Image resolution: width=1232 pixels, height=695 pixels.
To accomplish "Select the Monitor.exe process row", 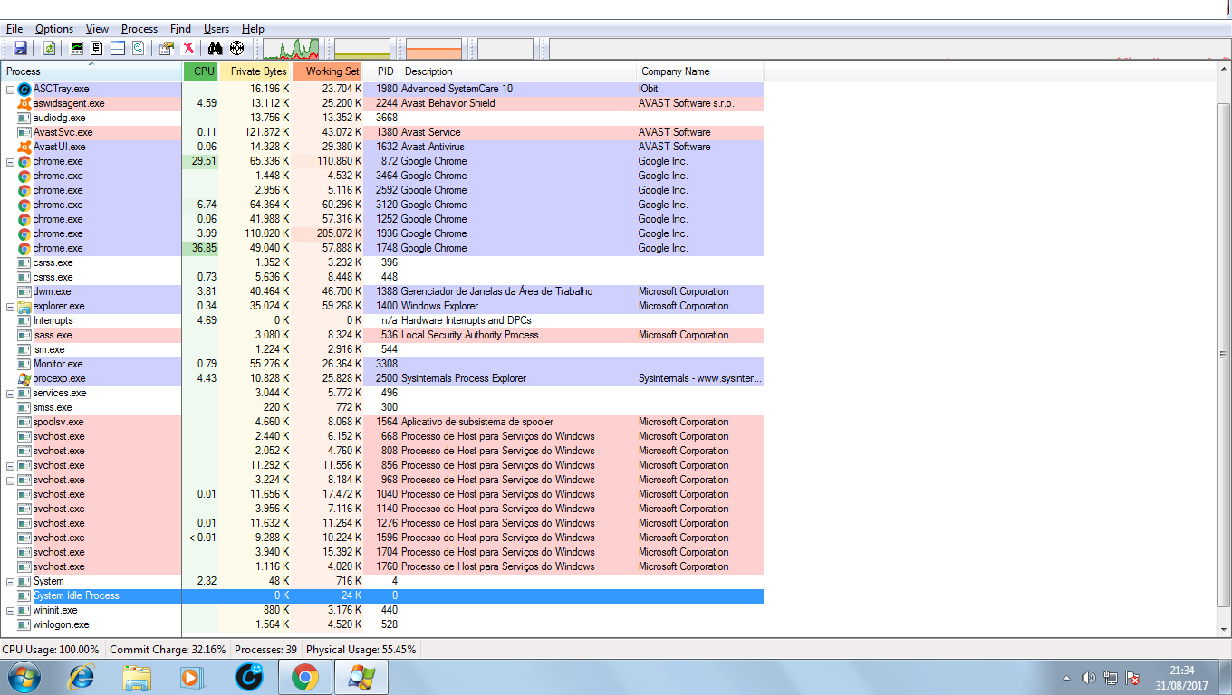I will pos(382,364).
